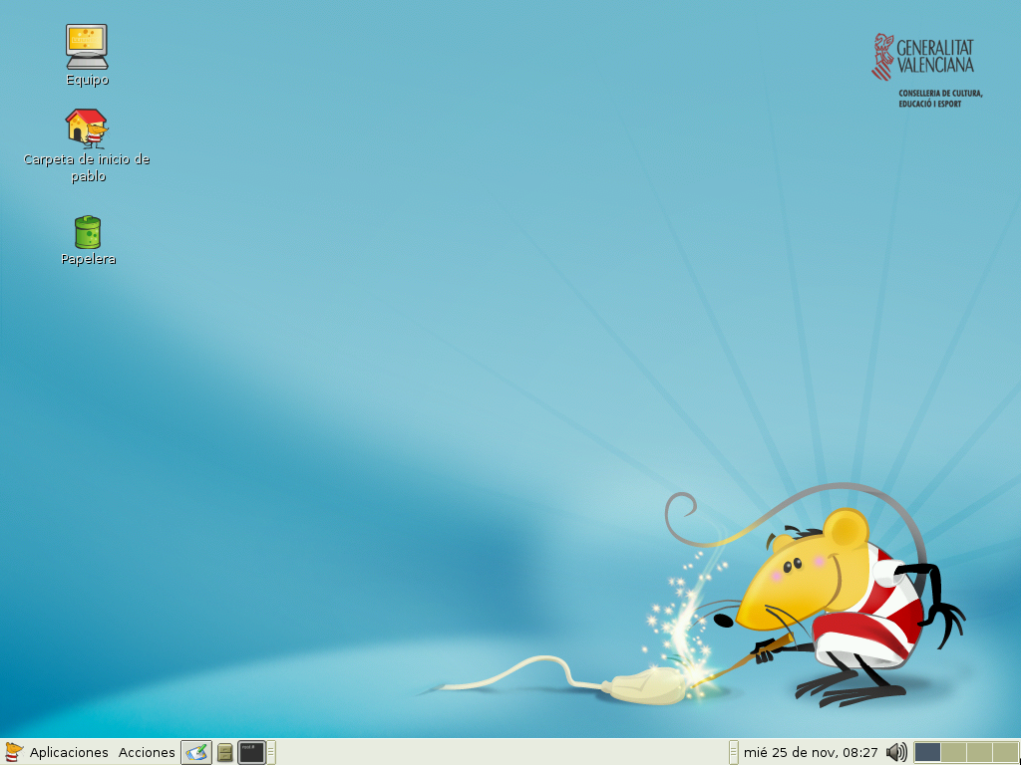1021x765 pixels.
Task: Click the panel grip handle beside terminal
Action: coord(270,752)
